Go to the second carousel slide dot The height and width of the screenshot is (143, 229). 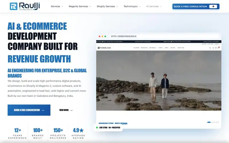click(212, 122)
